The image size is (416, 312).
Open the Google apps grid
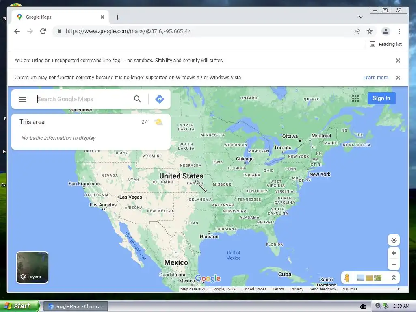(355, 98)
